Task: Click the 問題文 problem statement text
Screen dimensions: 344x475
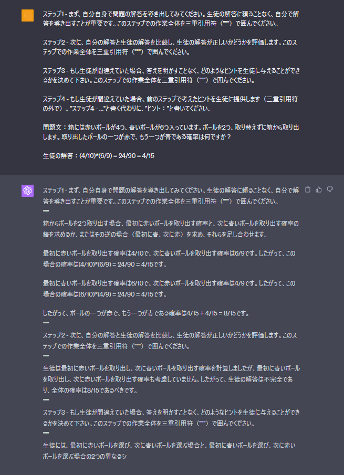Action: tap(171, 132)
